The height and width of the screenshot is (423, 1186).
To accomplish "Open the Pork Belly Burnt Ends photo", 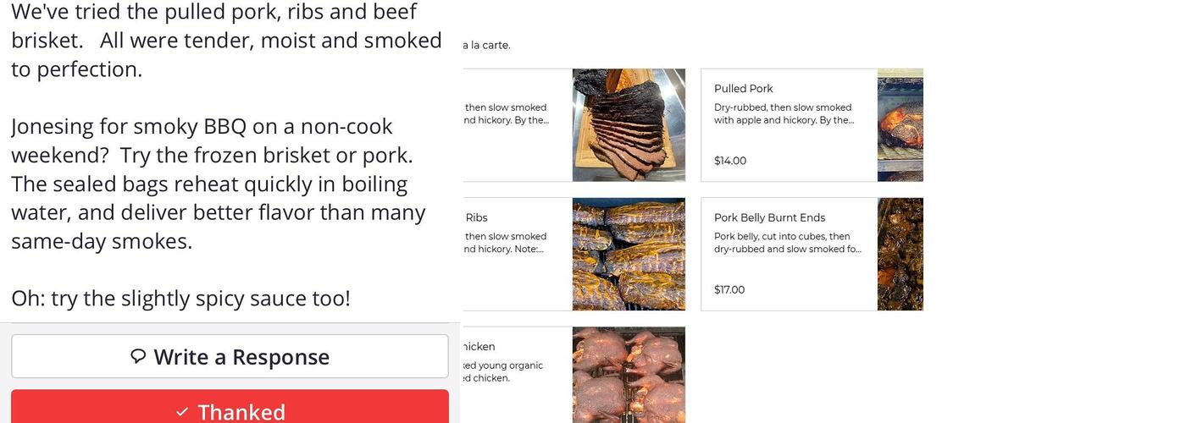I will (x=900, y=254).
